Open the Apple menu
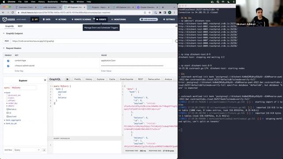The width and height of the screenshot is (283, 159). point(4,2)
